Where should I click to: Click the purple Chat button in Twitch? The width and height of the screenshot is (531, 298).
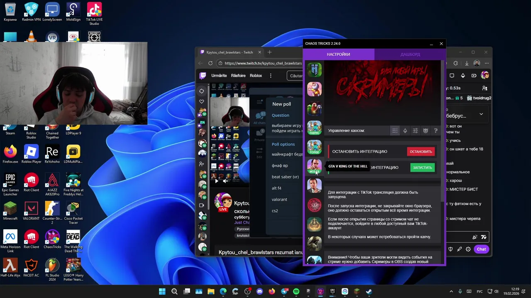[481, 249]
